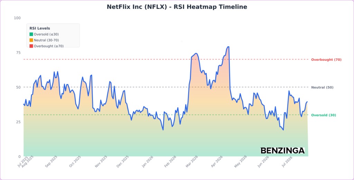Click the green Oversold legend swatch
This screenshot has height=180, width=354.
pyautogui.click(x=31, y=34)
